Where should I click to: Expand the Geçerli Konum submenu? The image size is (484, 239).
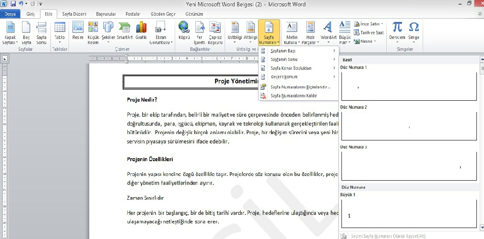299,77
